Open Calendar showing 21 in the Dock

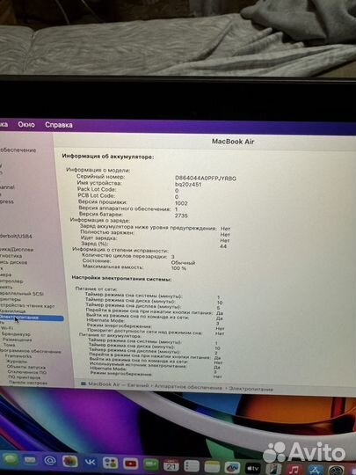(171, 465)
